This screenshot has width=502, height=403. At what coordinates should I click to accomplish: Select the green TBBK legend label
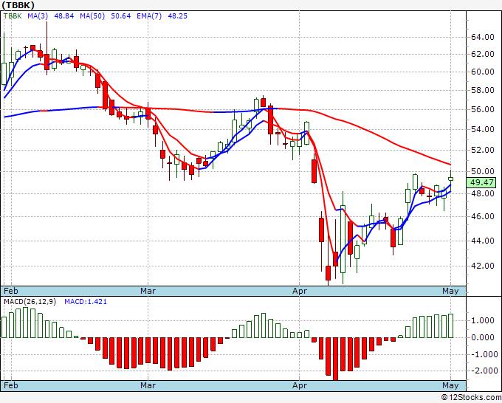click(13, 16)
